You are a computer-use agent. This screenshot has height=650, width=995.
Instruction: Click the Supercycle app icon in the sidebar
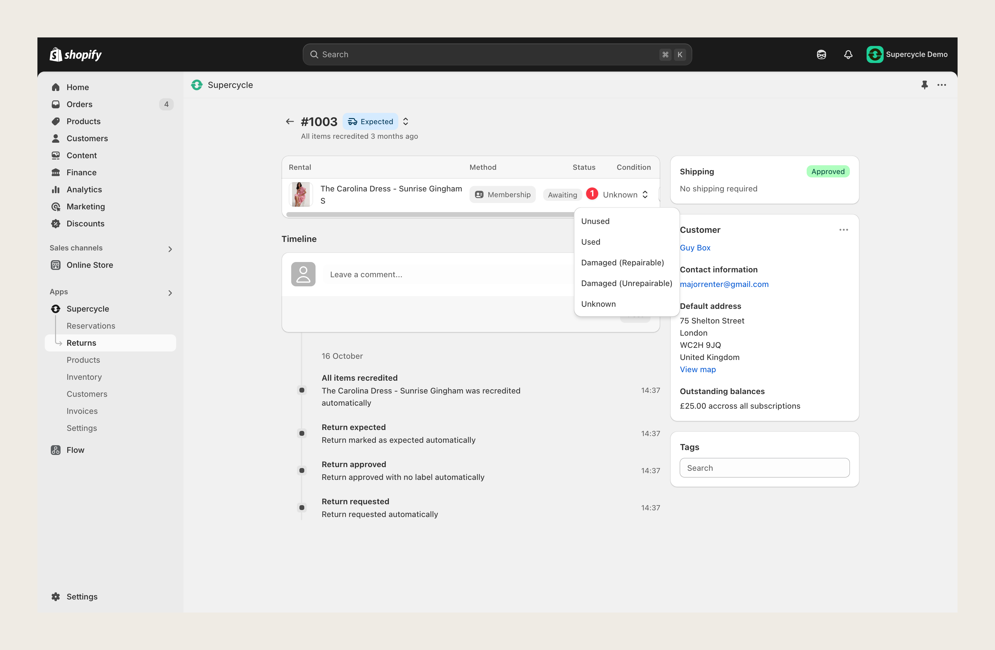pyautogui.click(x=56, y=309)
